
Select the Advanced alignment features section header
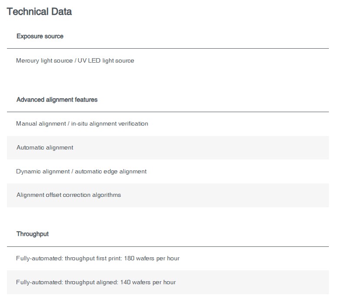[57, 100]
